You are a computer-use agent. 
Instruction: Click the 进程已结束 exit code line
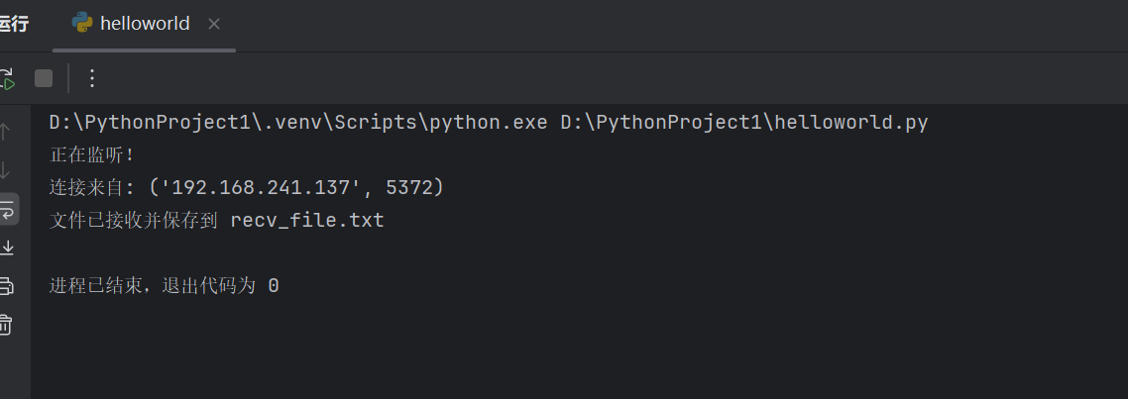[x=164, y=286]
